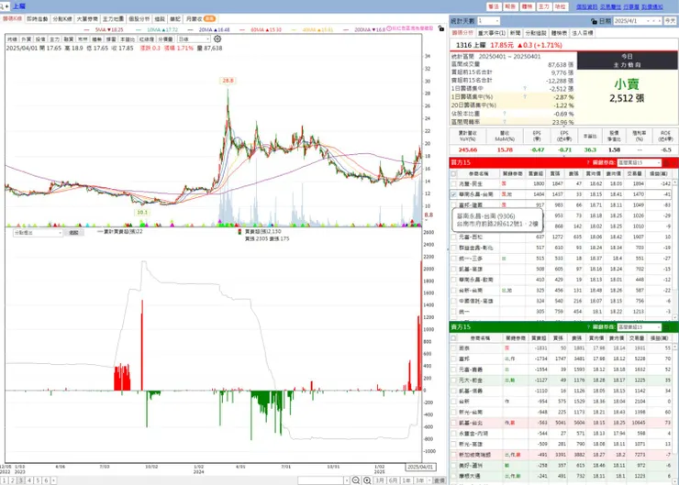Click the red 主力 button in the top bar
The image size is (679, 485).
543,6
